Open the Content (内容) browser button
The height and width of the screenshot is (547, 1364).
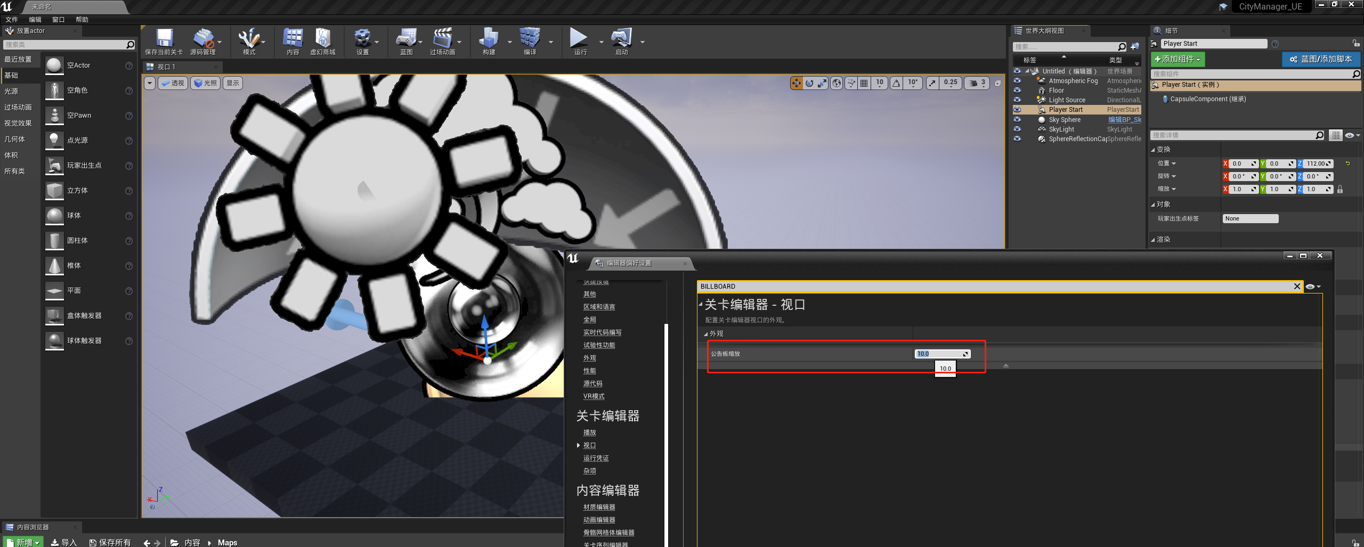coord(293,42)
